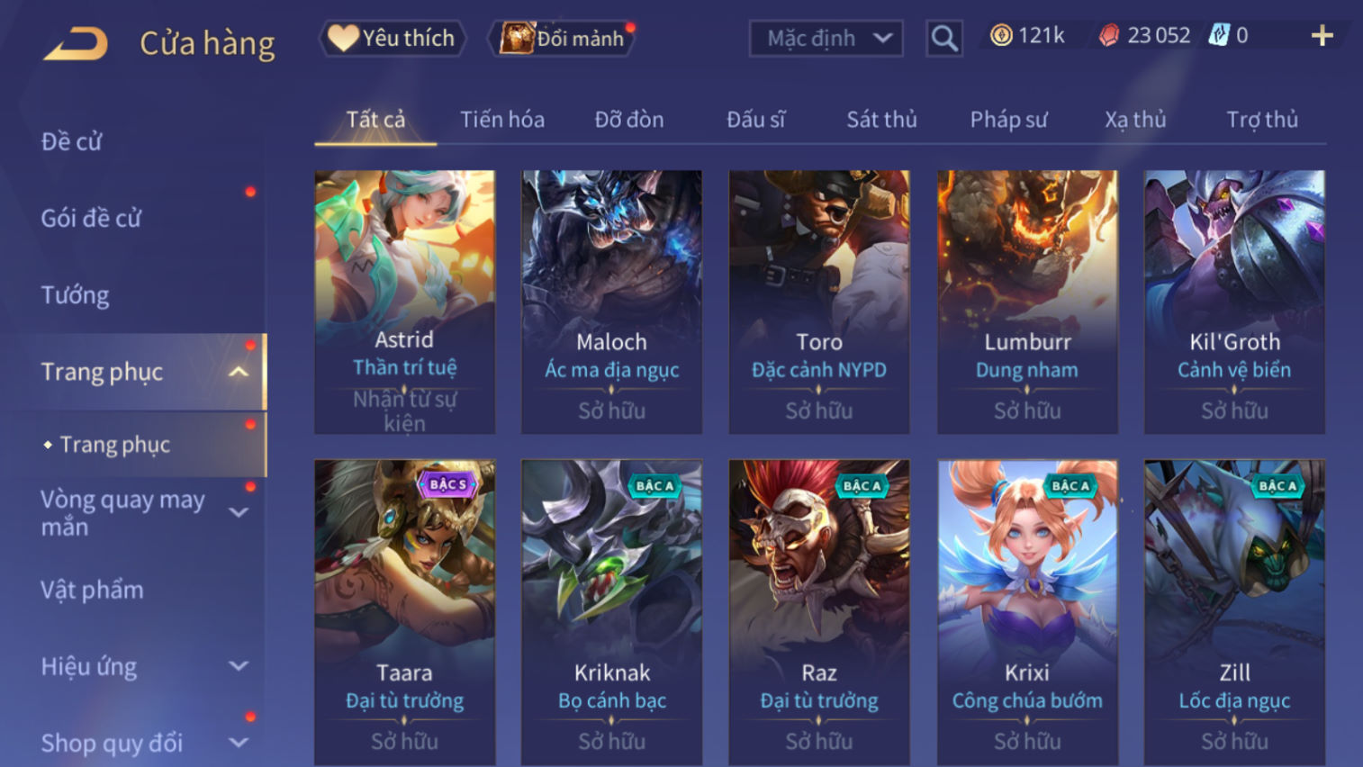Image resolution: width=1363 pixels, height=767 pixels.
Task: Collapse the Trang phục sidebar section
Action: click(x=239, y=372)
